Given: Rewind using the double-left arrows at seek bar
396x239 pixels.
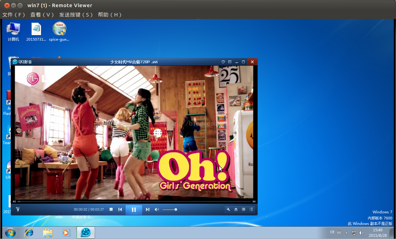Looking at the screenshot, I should pos(14,201).
